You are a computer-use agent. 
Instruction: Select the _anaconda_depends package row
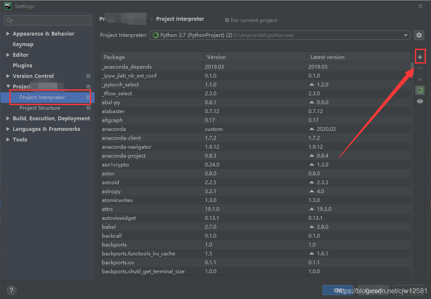[x=255, y=66]
